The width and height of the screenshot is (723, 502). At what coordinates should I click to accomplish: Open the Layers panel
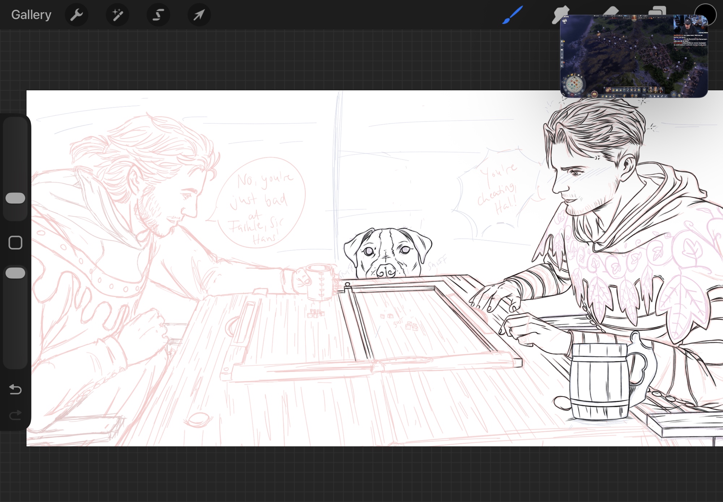click(657, 10)
